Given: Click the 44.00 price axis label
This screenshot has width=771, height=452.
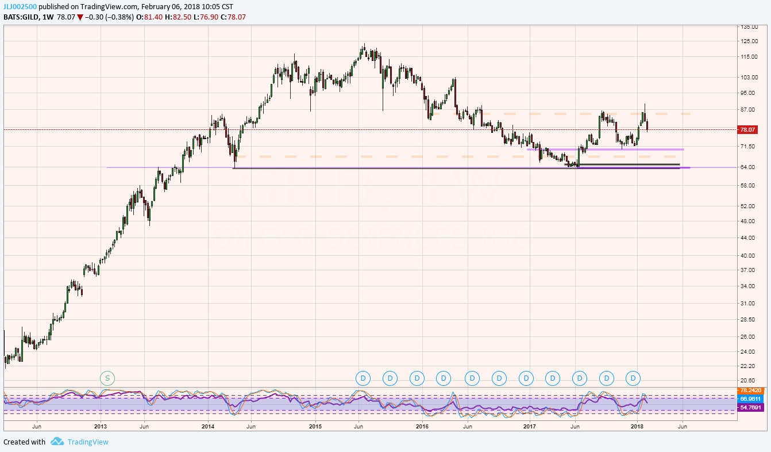Looking at the screenshot, I should click(749, 238).
